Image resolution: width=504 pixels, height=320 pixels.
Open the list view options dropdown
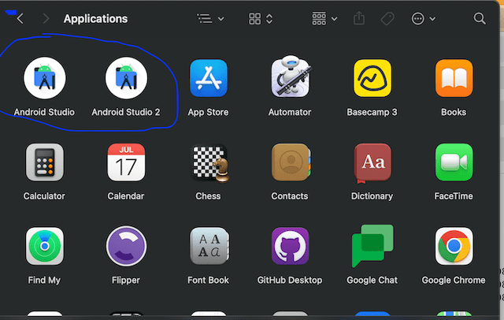tap(210, 19)
